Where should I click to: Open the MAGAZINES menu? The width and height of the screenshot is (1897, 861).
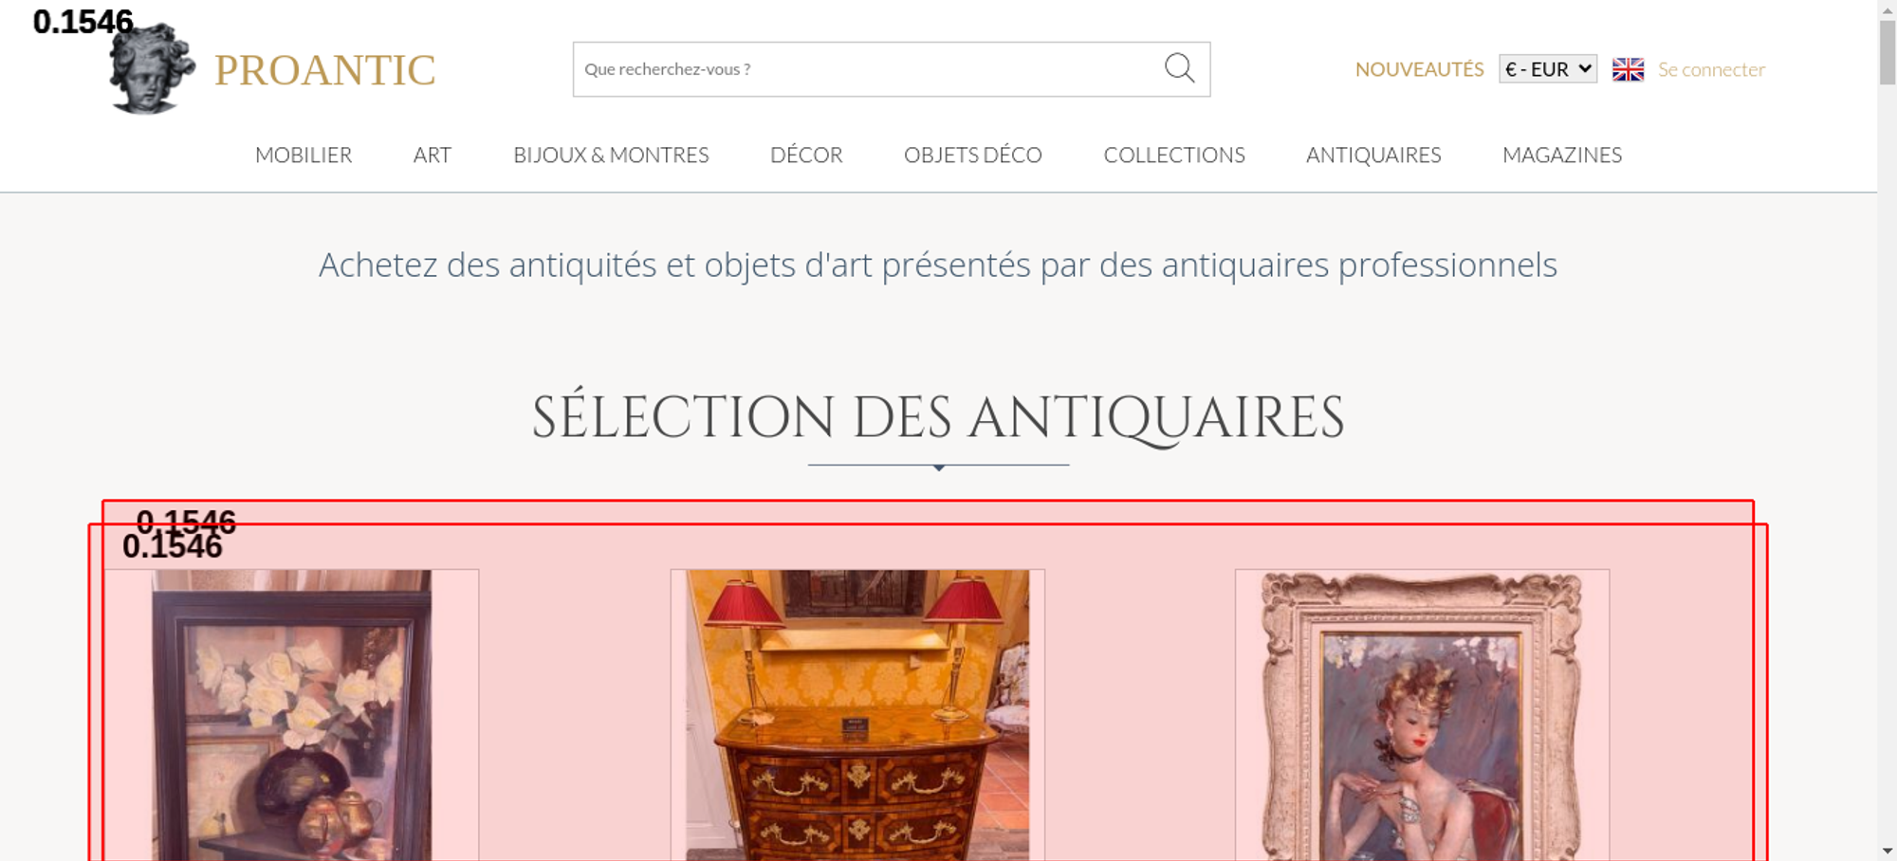click(1562, 155)
